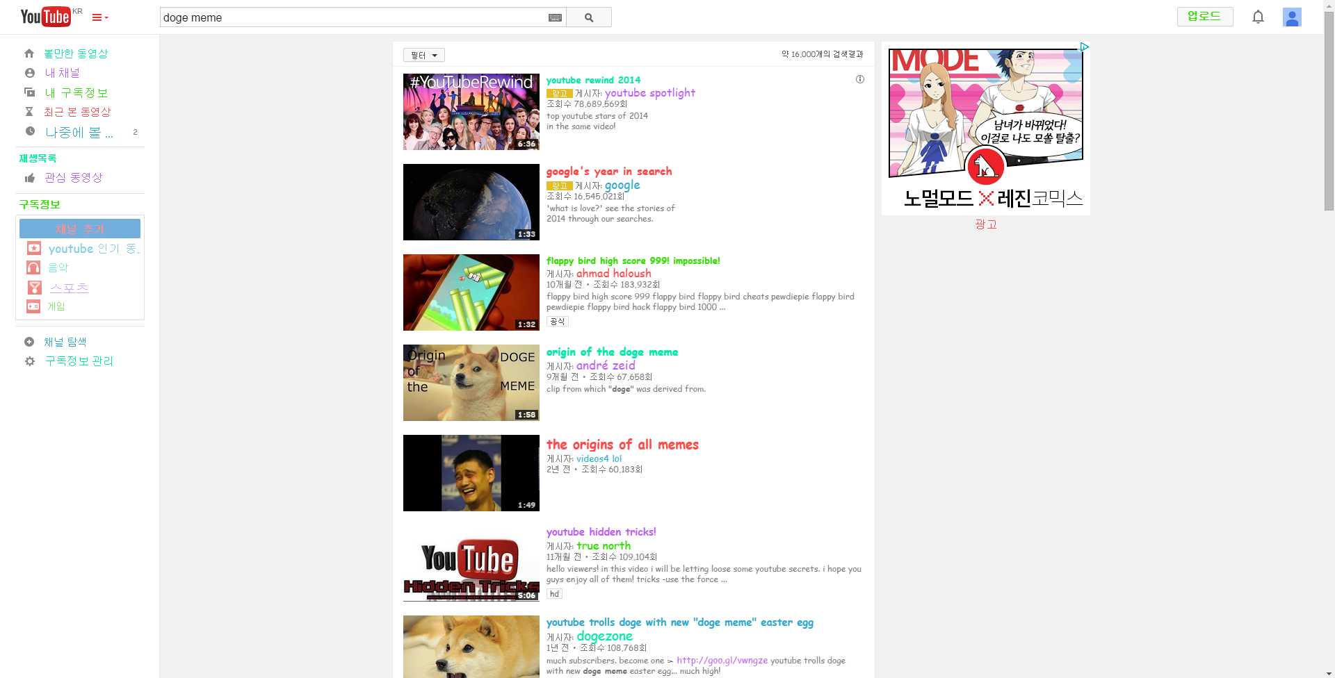Open 'origin of the doge meme' title
Image resolution: width=1335 pixels, height=678 pixels.
[x=612, y=352]
